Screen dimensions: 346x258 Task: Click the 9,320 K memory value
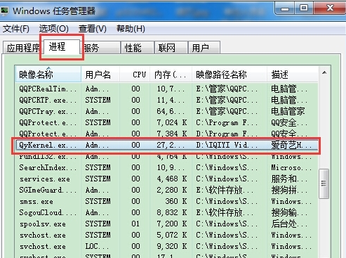(x=172, y=246)
